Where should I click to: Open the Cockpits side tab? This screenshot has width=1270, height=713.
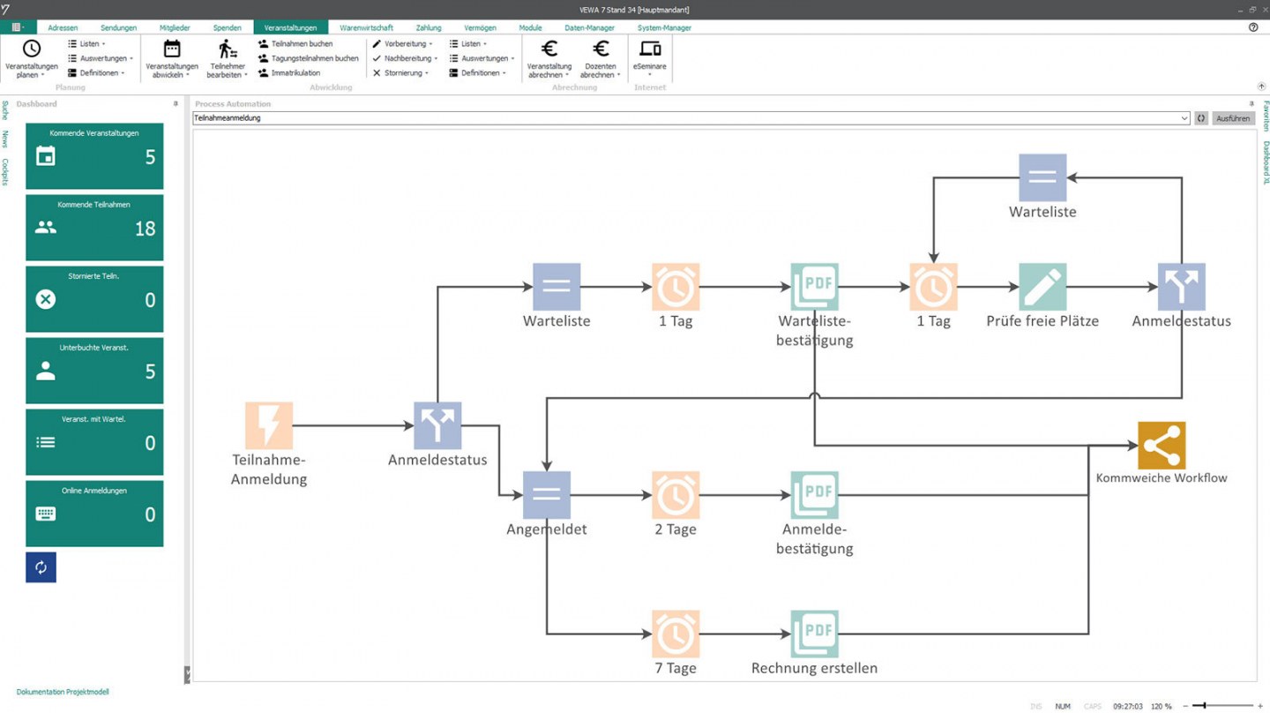pyautogui.click(x=5, y=171)
